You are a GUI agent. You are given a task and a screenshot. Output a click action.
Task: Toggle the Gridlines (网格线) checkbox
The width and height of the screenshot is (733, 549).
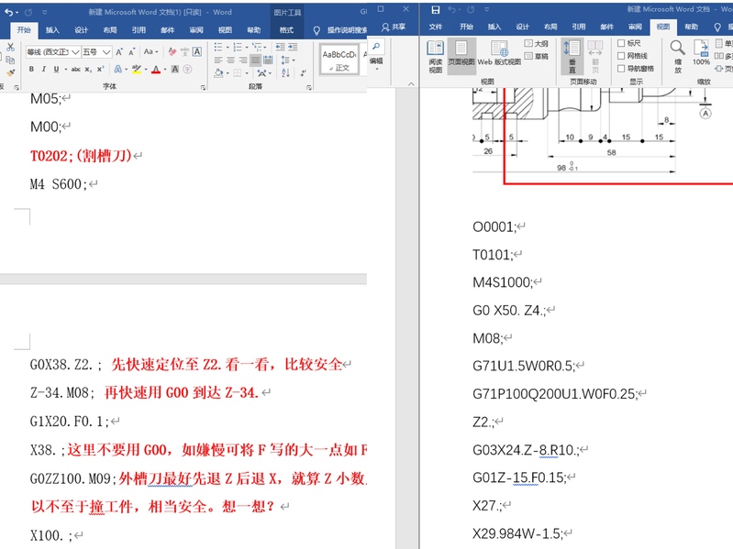point(622,56)
